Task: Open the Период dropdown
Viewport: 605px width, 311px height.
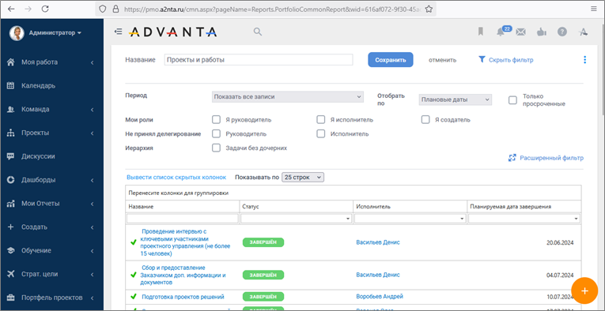Action: coord(288,97)
